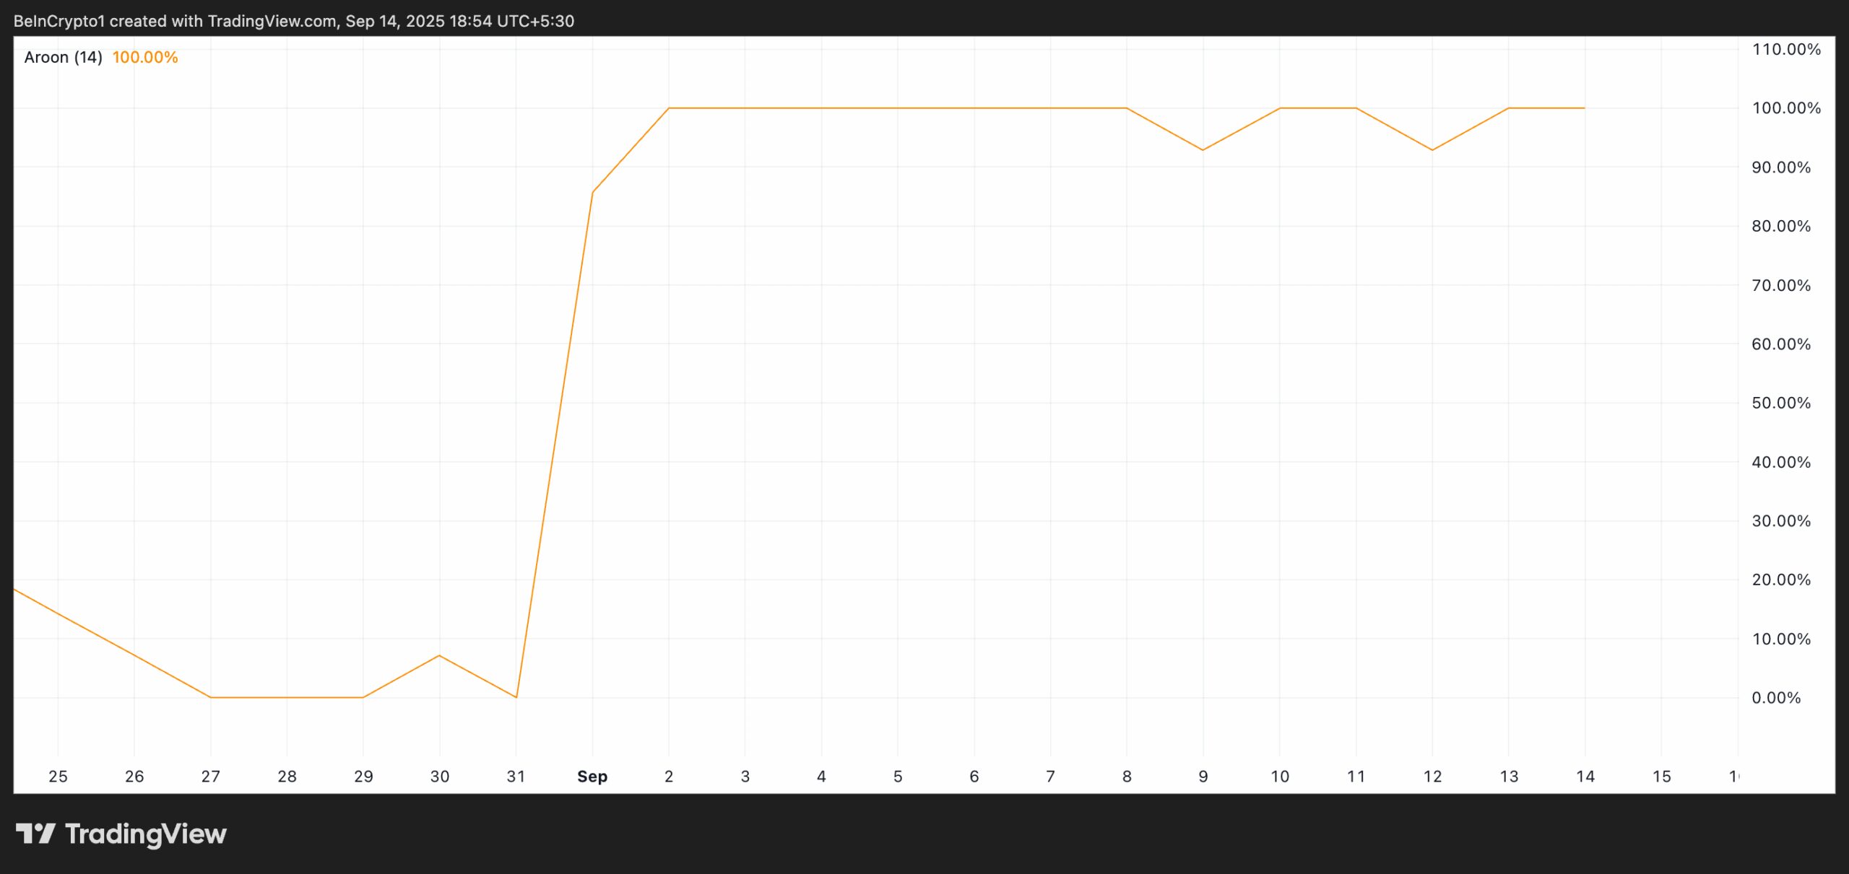
Task: Click date 25 on time axis
Action: (58, 777)
